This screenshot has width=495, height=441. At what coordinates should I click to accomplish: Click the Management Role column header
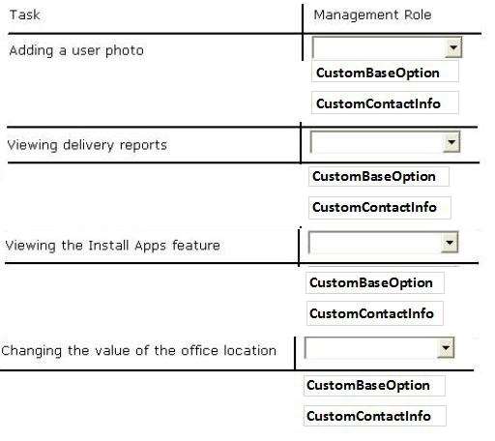[x=372, y=15]
